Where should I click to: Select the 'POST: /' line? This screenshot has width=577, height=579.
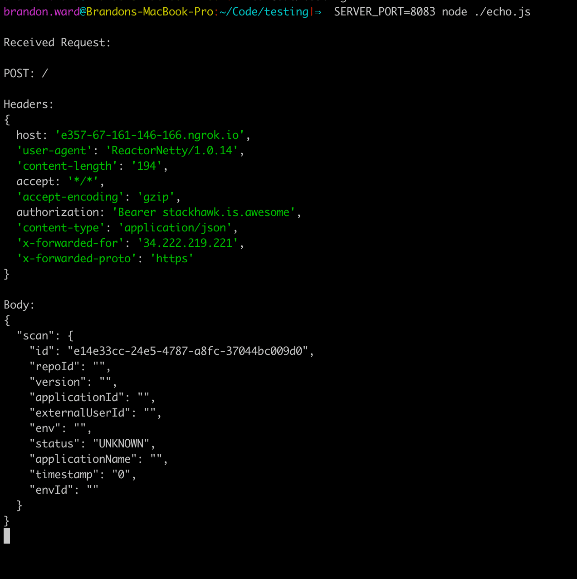coord(26,74)
